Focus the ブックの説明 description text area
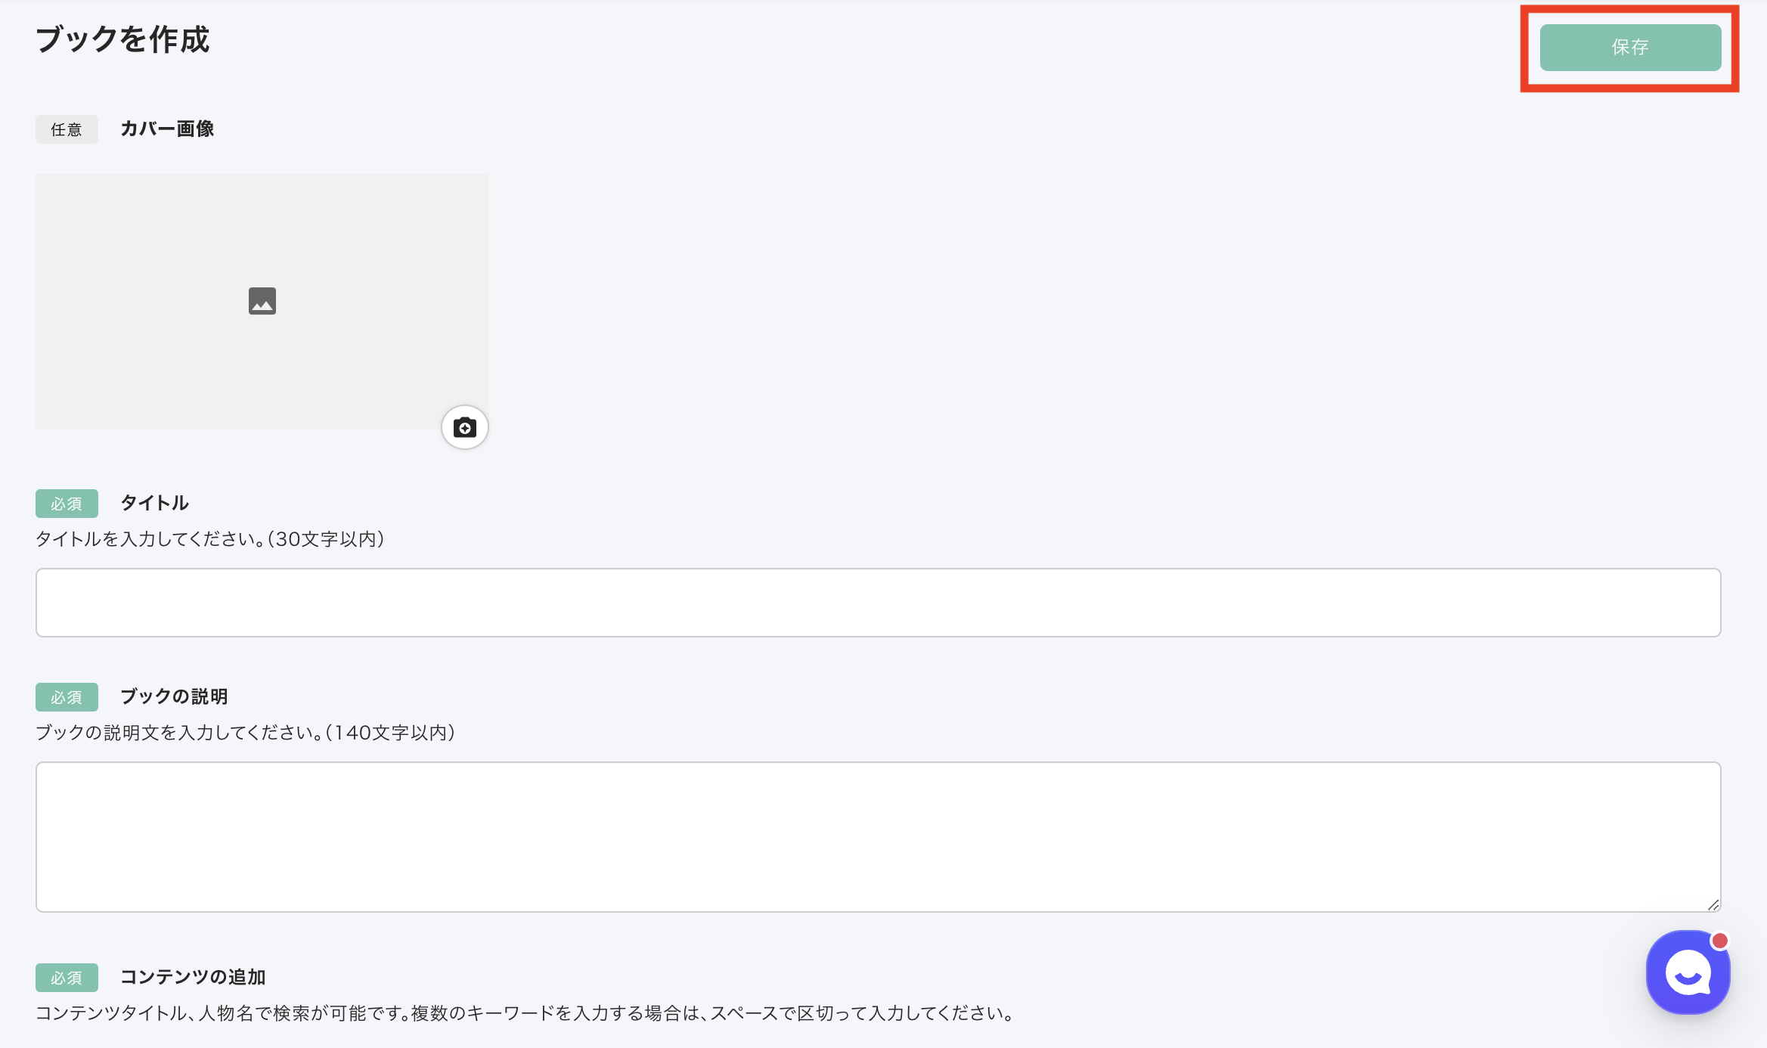Screen dimensions: 1767x1048 (878, 836)
